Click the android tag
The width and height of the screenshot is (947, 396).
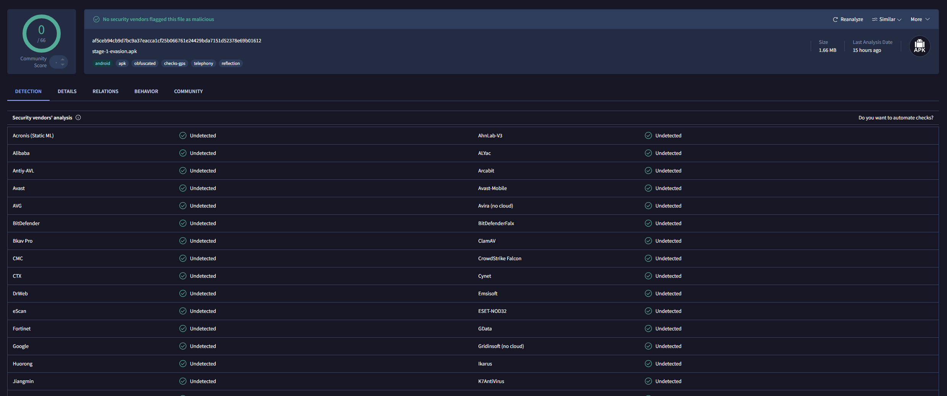[102, 63]
